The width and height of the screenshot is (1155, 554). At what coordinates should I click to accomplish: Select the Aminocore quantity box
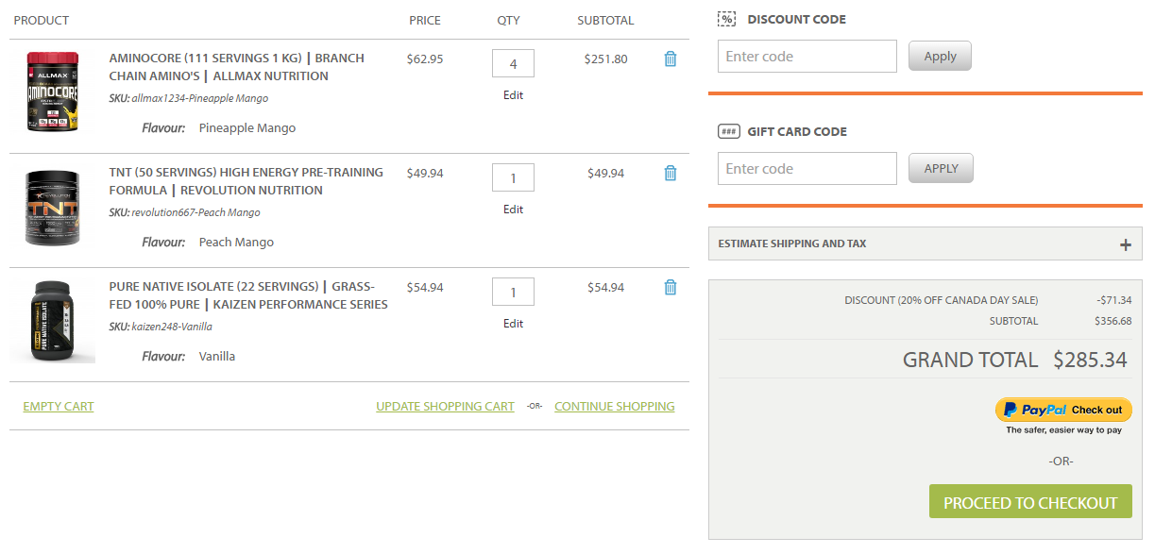[x=513, y=64]
